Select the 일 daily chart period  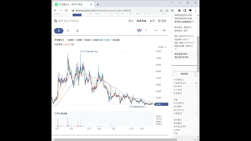pyautogui.click(x=59, y=31)
